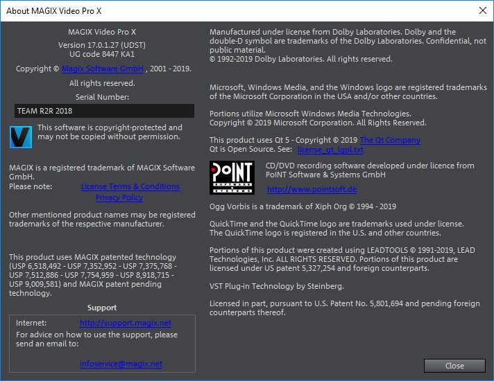Screen dimensions: 494x381
Task: Click the 'Ogg Vorbis is a trademark' line
Action: click(303, 206)
